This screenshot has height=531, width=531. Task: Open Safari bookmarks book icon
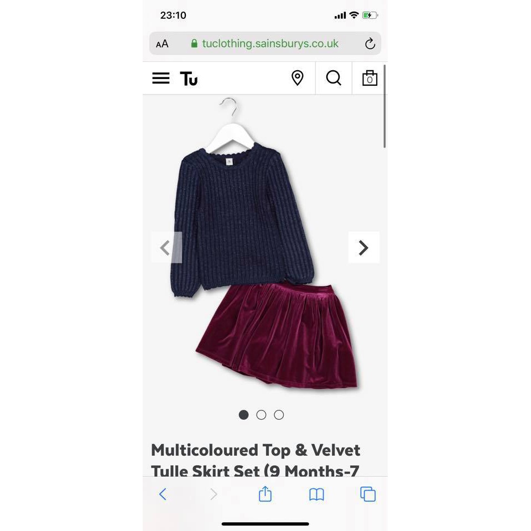coord(316,494)
